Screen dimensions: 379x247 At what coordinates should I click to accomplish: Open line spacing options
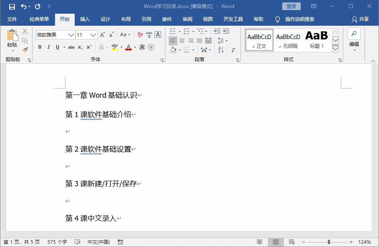click(222, 41)
